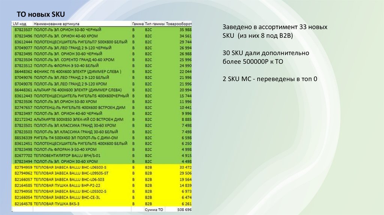Click 'ПОЛОТ-ЛЬ ЭЛ.КЛАССИКА ГРАНД 30-60 ХРОМ' cell
Screen dimensions: 384x215
75,125
